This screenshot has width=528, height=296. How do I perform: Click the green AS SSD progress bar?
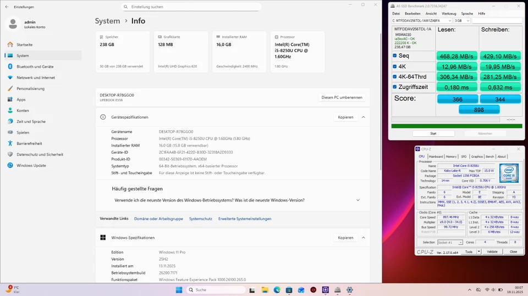pos(457,126)
